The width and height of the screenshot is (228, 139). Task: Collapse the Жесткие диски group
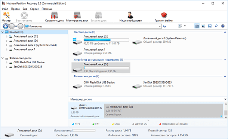point(225,32)
